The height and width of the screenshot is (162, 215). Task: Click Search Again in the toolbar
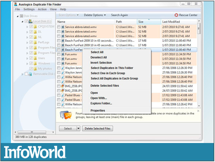[x=119, y=15]
